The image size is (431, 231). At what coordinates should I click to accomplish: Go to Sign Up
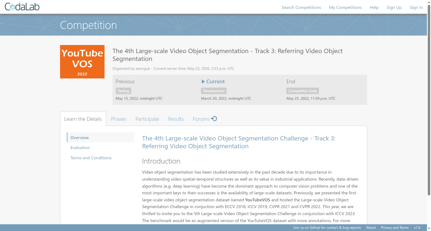394,7
